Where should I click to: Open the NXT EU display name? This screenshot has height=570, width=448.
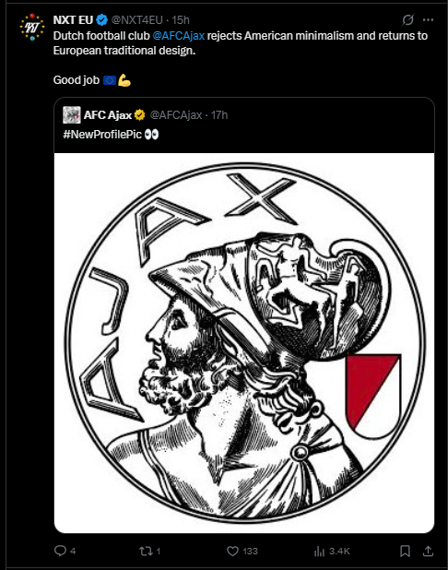click(x=73, y=20)
